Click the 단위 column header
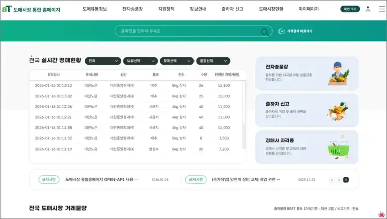The image size is (387, 219). [181, 75]
